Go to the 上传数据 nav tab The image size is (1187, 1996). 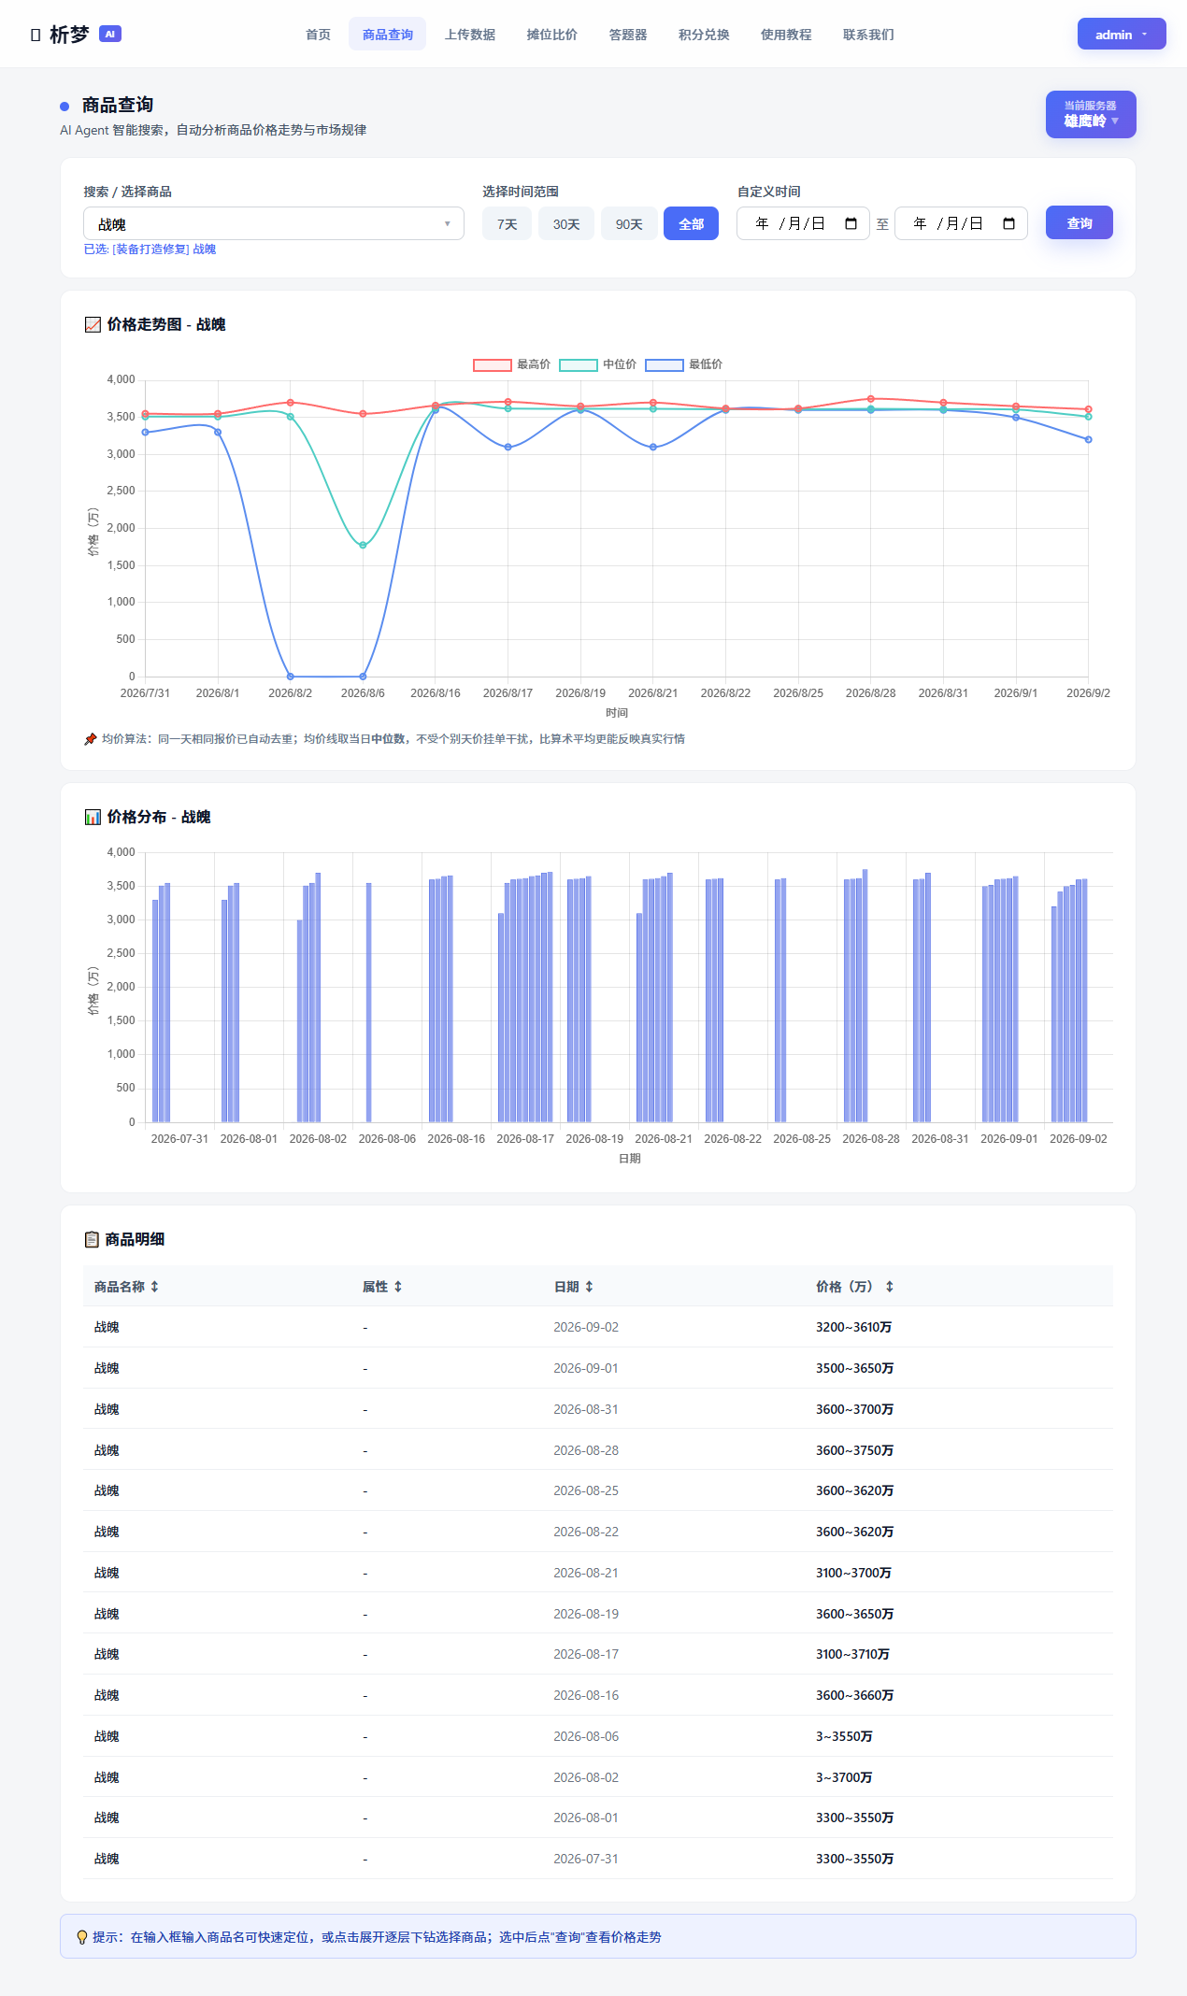(470, 35)
